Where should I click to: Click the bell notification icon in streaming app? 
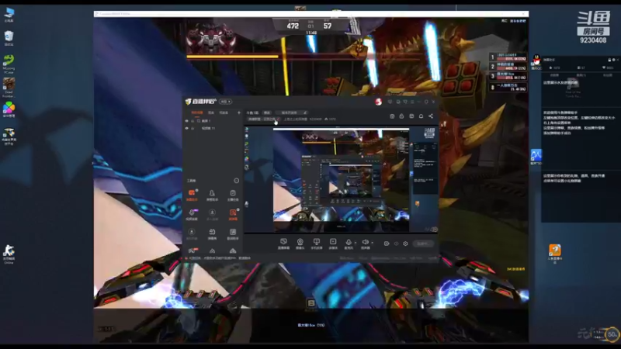pos(421,116)
